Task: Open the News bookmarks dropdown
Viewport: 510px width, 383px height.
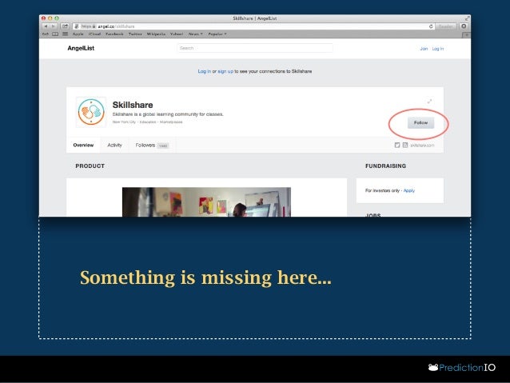Action: point(196,34)
